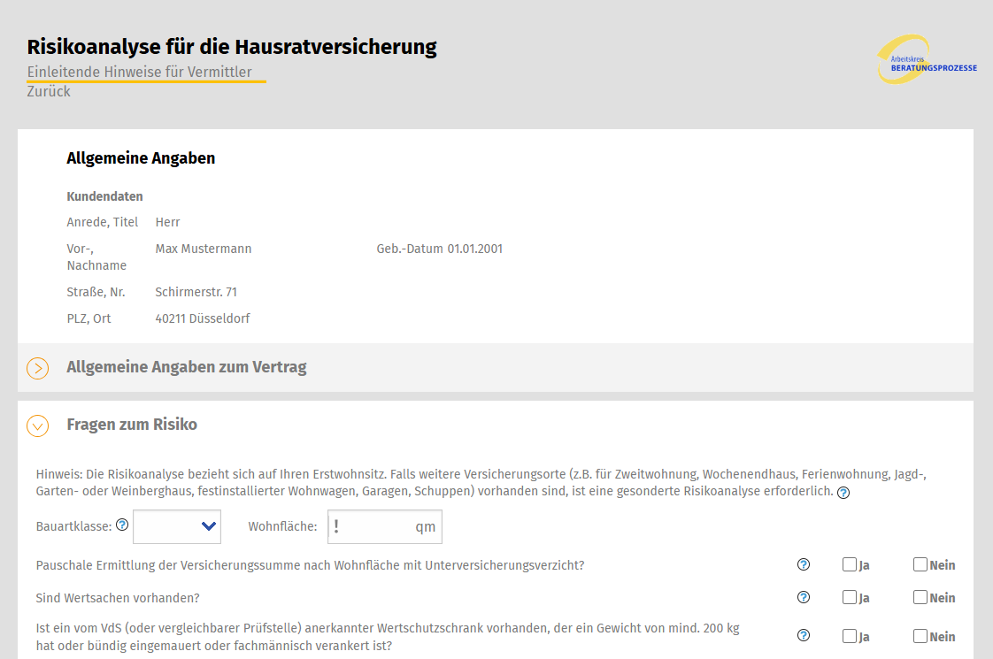Click into the Wohnfläche input field
The image size is (993, 659).
[381, 525]
